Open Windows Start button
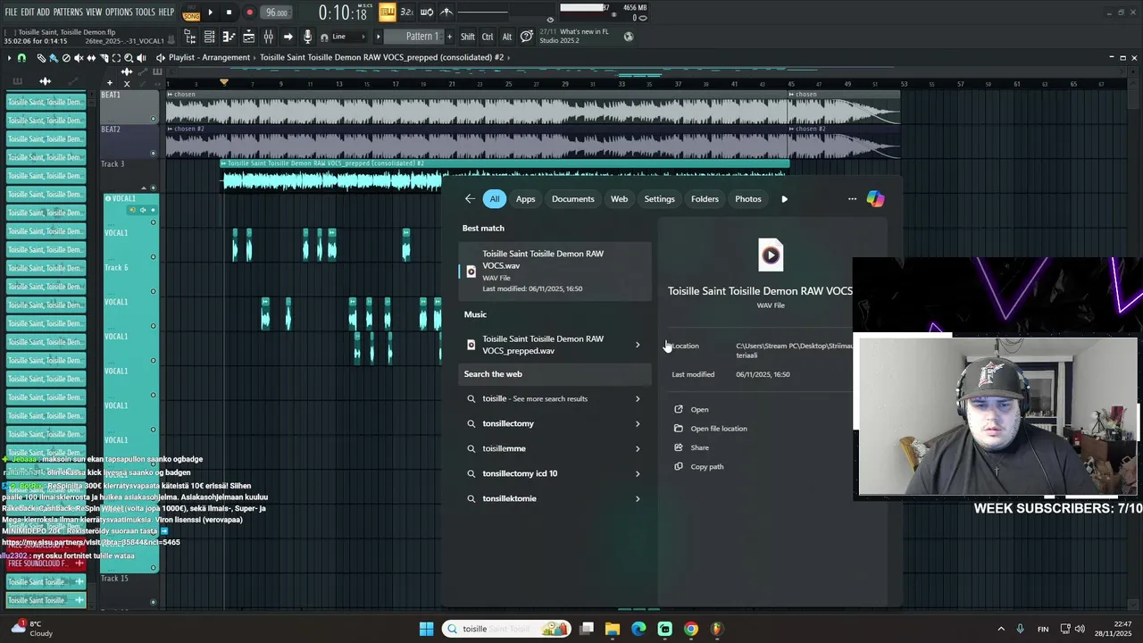 [x=426, y=629]
